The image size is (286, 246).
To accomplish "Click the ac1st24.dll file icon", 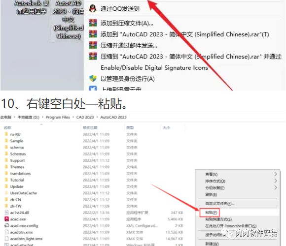I will pos(6,213).
